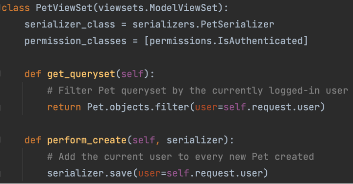Click the get_queryset method name
The height and width of the screenshot is (184, 353).
tap(81, 74)
